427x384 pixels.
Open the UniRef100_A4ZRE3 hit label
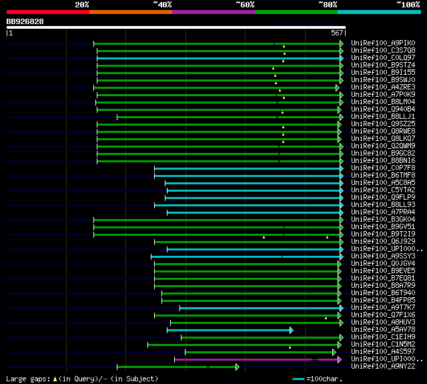pos(383,87)
